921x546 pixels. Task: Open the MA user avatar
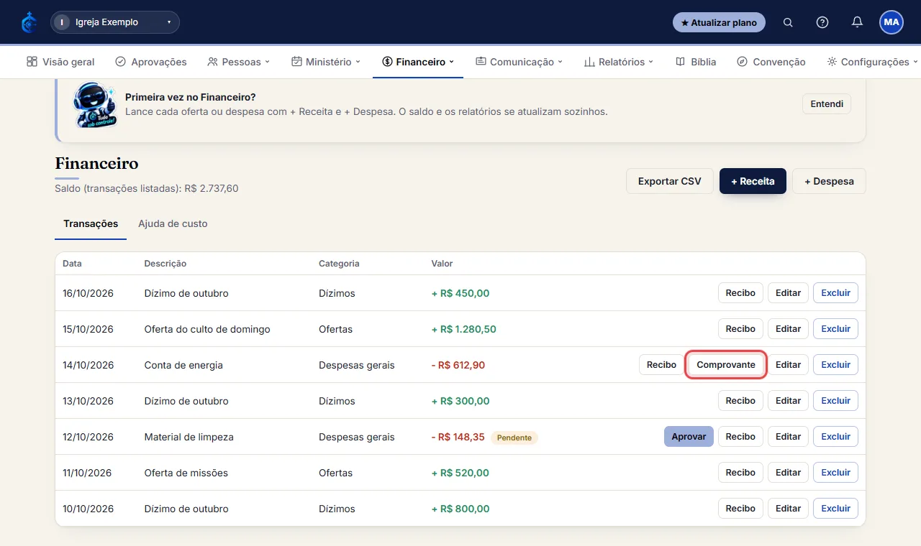point(891,22)
